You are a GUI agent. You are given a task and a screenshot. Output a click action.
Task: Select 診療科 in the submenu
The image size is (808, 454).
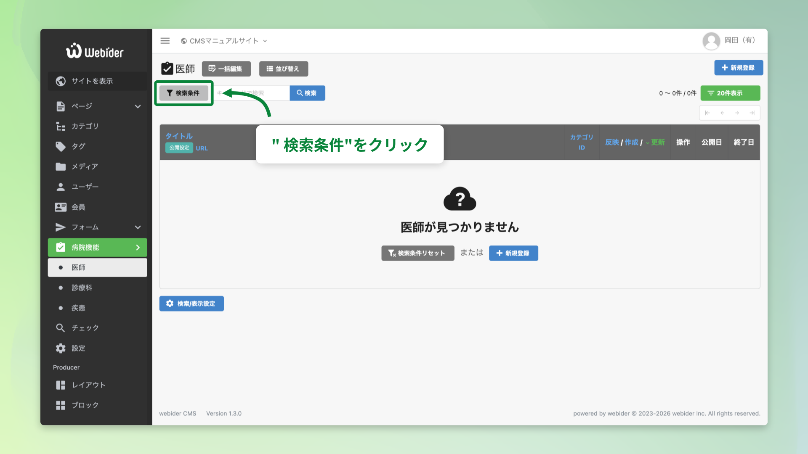pyautogui.click(x=82, y=288)
